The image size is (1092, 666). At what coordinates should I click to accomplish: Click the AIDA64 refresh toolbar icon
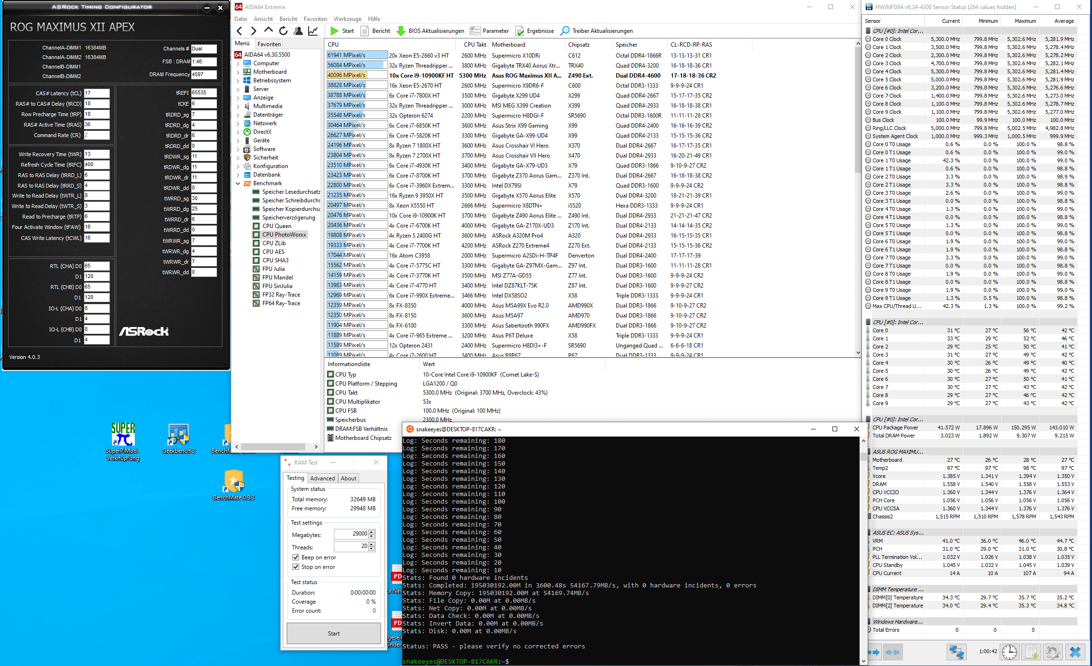[x=283, y=31]
